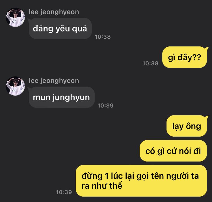Image resolution: width=212 pixels, height=202 pixels.
Task: Click the question marks in 'gì đây??'
Action: (196, 57)
